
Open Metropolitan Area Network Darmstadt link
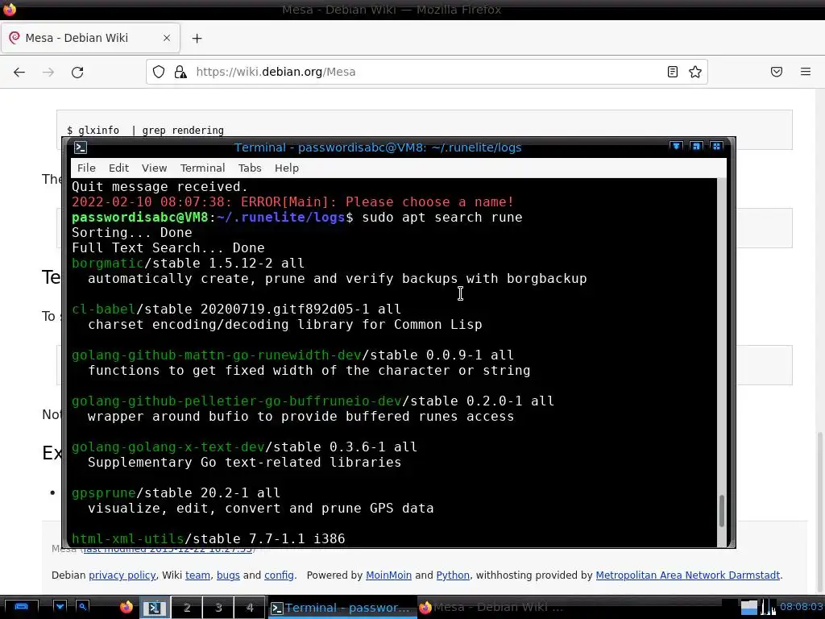click(x=688, y=575)
